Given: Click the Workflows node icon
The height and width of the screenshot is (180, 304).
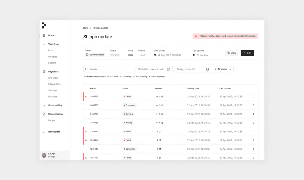Looking at the screenshot, I should [44, 44].
